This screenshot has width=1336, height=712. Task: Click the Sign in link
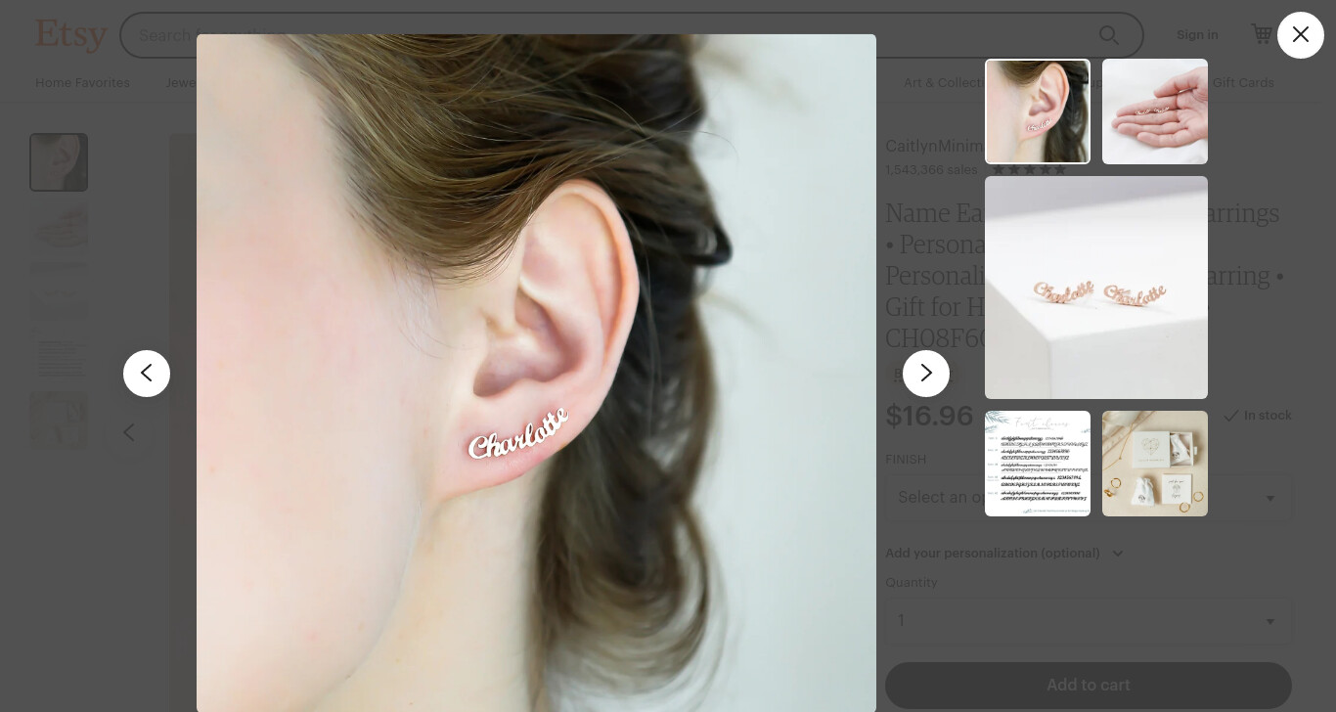(x=1197, y=34)
